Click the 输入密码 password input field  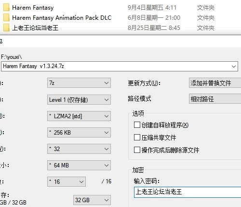[187, 192]
